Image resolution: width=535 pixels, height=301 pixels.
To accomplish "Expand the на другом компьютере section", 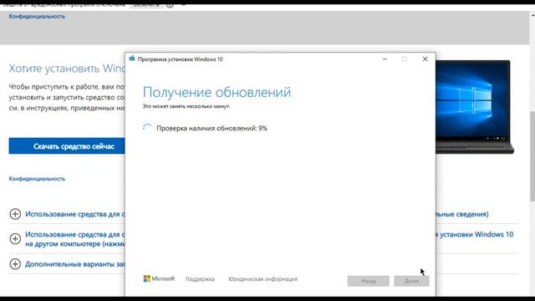I will tap(15, 238).
